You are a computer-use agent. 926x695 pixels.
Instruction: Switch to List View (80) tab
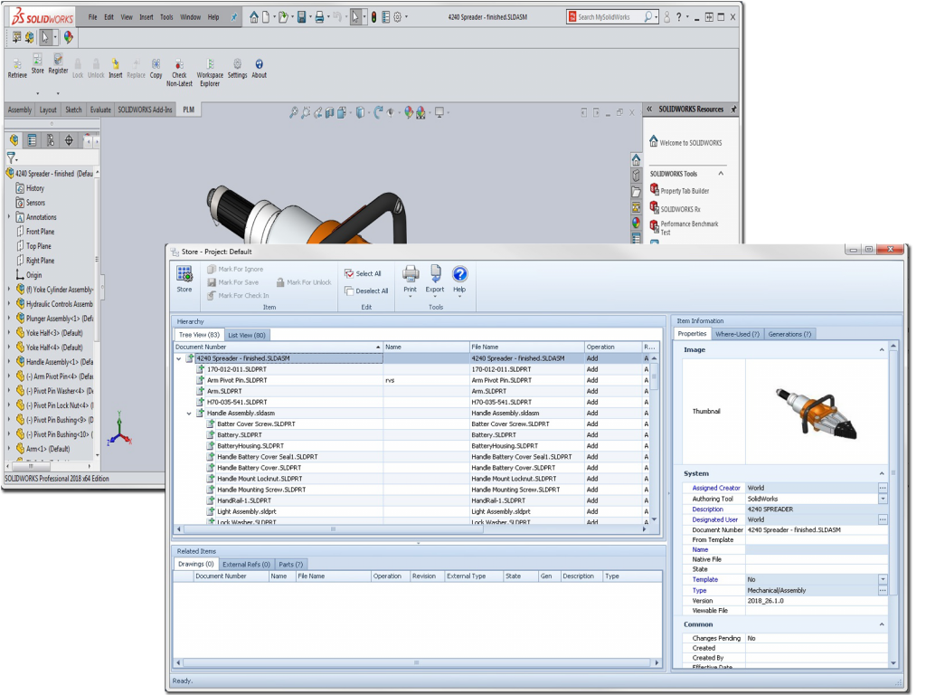click(x=247, y=335)
